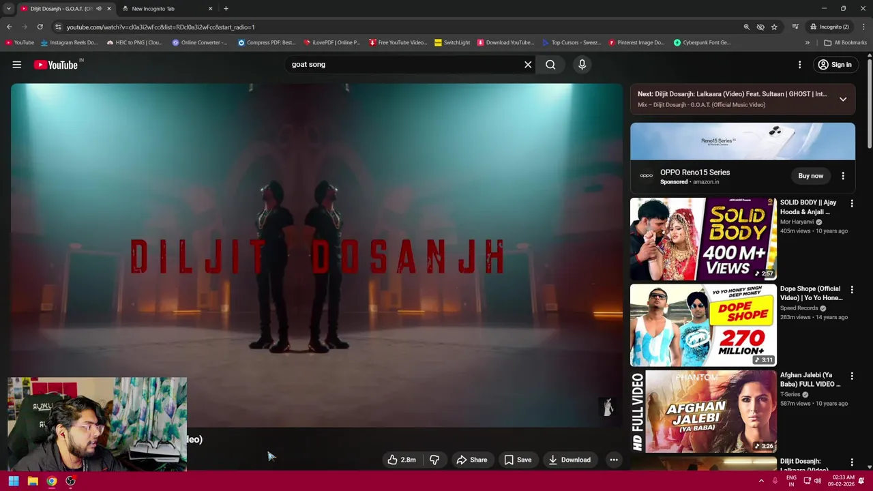
Task: Open iLovePDF bookmark
Action: (331, 42)
